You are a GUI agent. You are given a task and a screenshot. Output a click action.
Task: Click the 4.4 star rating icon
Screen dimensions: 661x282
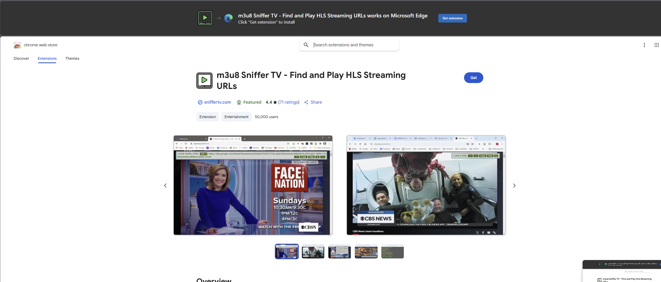[275, 102]
